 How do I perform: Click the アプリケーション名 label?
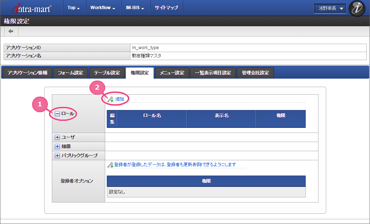(x=23, y=56)
